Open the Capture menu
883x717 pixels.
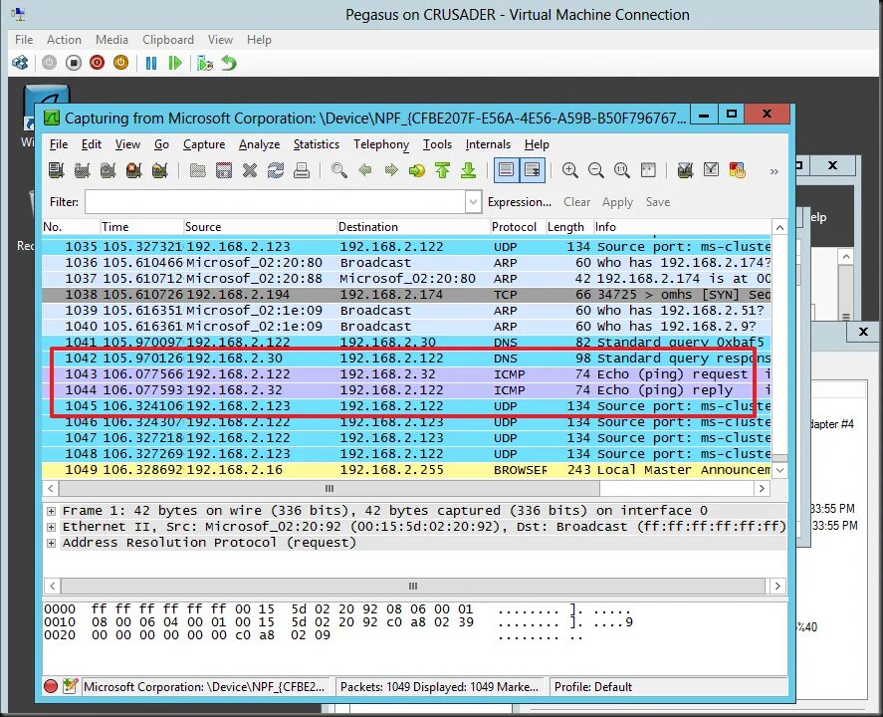pyautogui.click(x=204, y=144)
